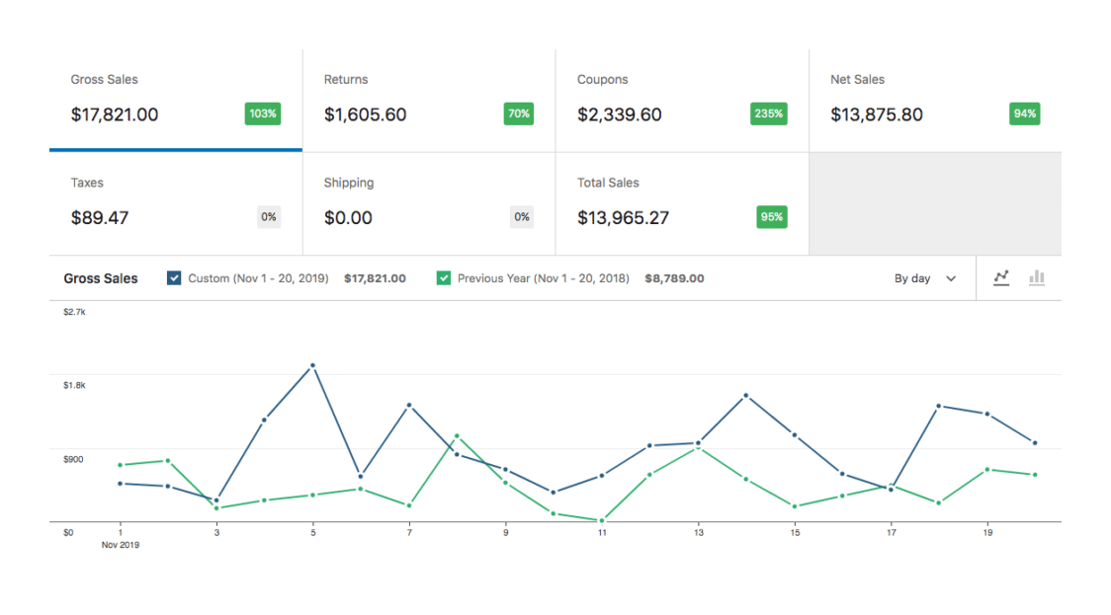Switch to line chart view
Image resolution: width=1111 pixels, height=615 pixels.
pos(1001,278)
